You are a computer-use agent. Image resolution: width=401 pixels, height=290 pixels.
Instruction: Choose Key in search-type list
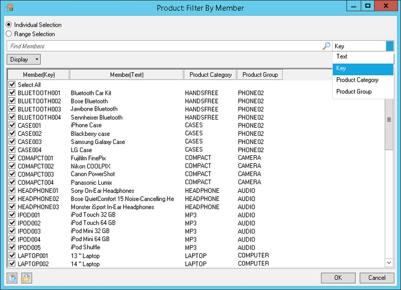(363, 68)
